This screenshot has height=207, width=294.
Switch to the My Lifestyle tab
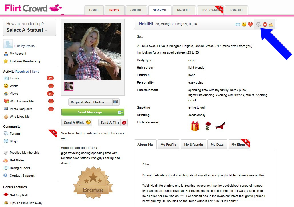pos(193,145)
